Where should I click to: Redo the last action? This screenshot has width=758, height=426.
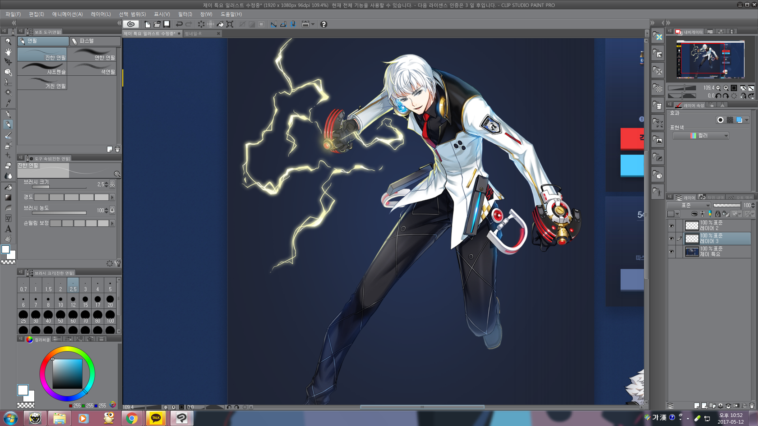click(189, 24)
